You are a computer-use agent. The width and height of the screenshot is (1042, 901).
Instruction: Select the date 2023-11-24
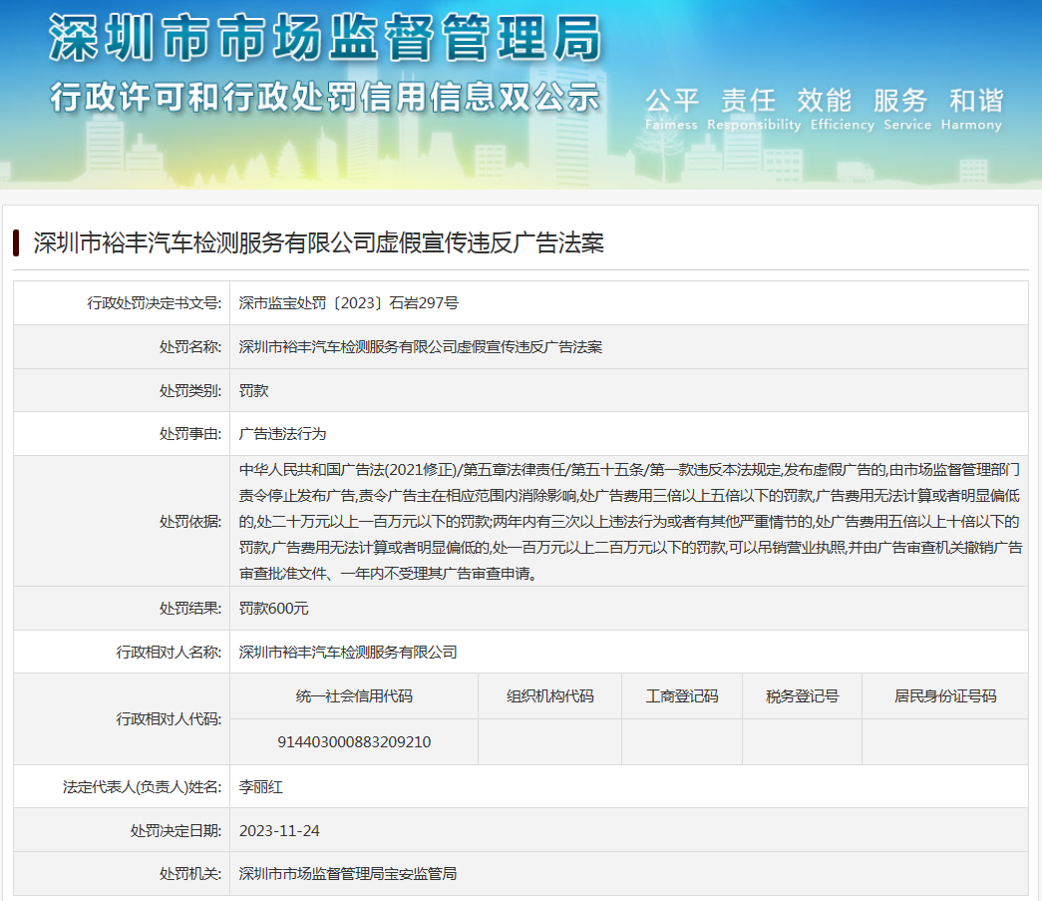[x=279, y=831]
